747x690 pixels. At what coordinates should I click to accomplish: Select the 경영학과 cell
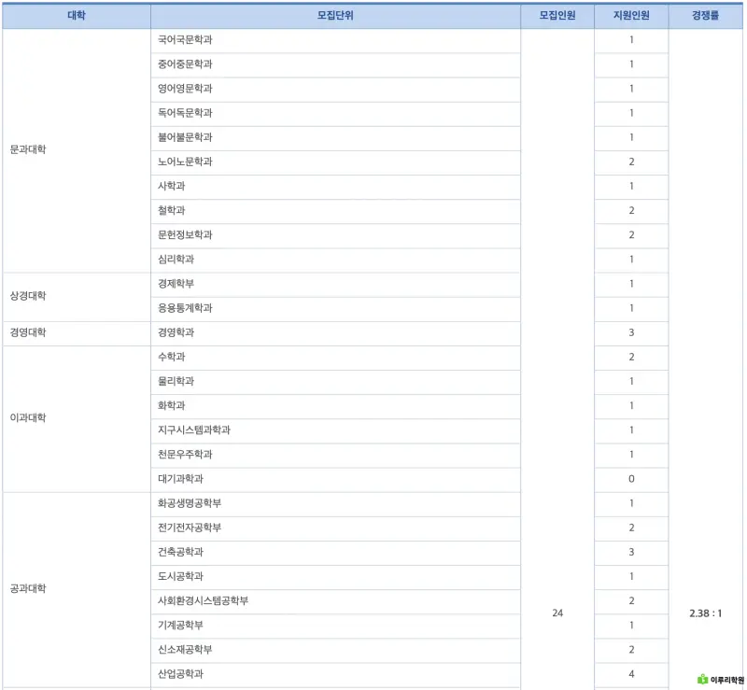point(335,332)
